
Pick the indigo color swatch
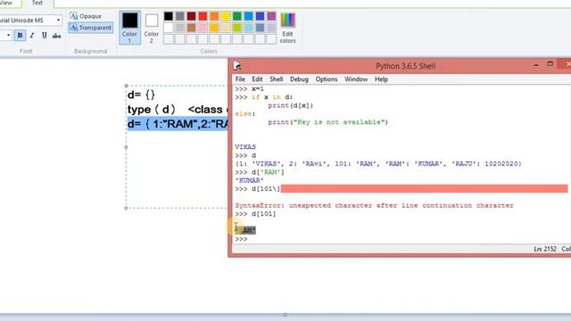(260, 16)
